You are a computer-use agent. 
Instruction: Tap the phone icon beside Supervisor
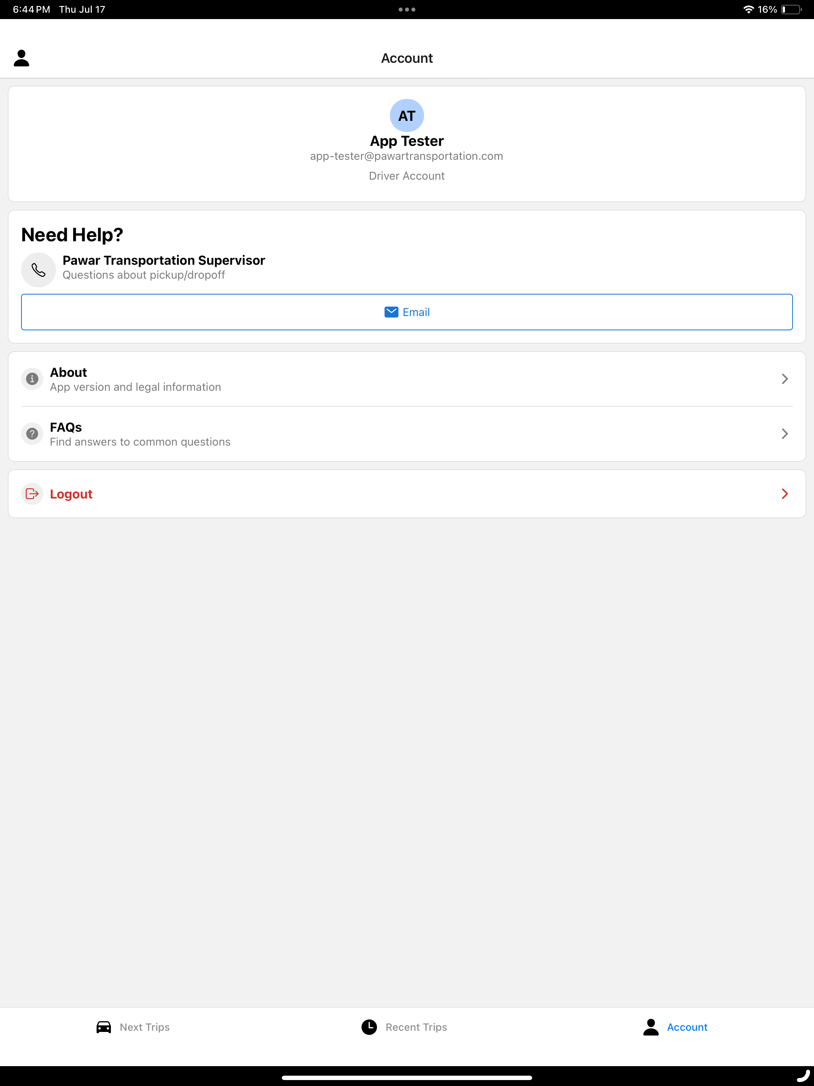click(38, 270)
